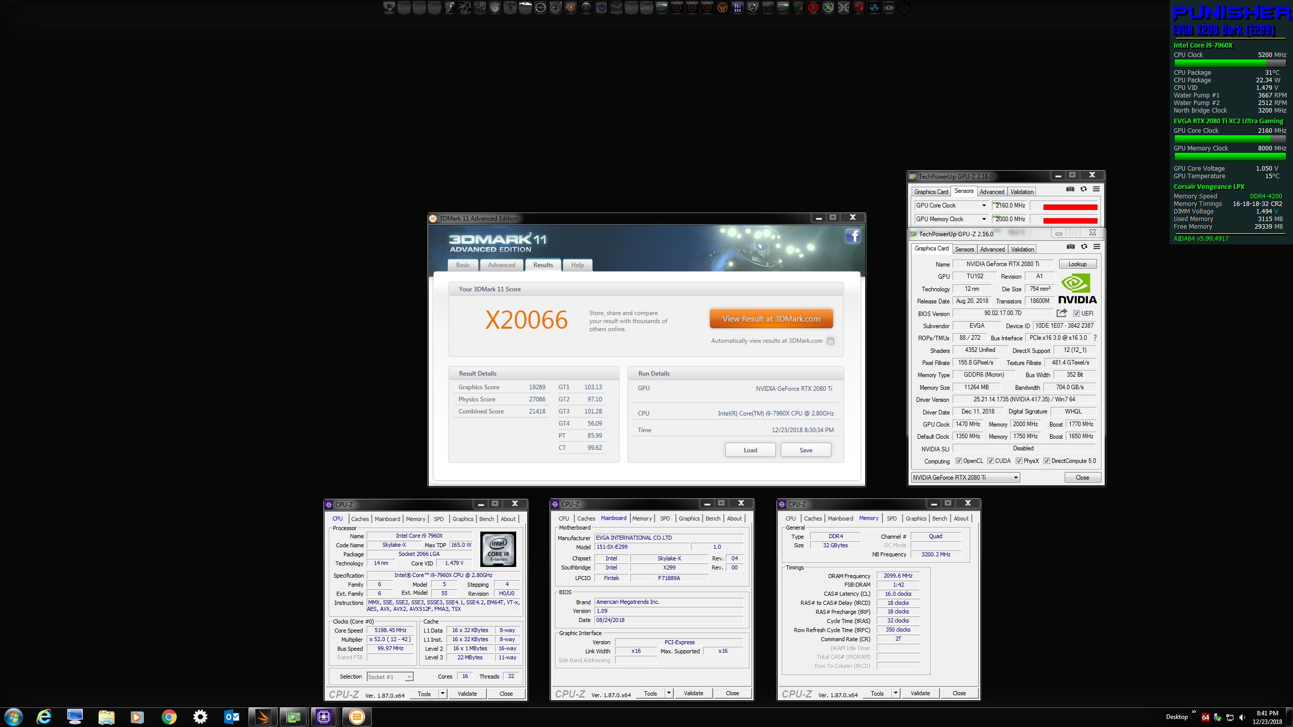1293x727 pixels.
Task: Click View Result at 3DMark.com button
Action: pyautogui.click(x=771, y=319)
